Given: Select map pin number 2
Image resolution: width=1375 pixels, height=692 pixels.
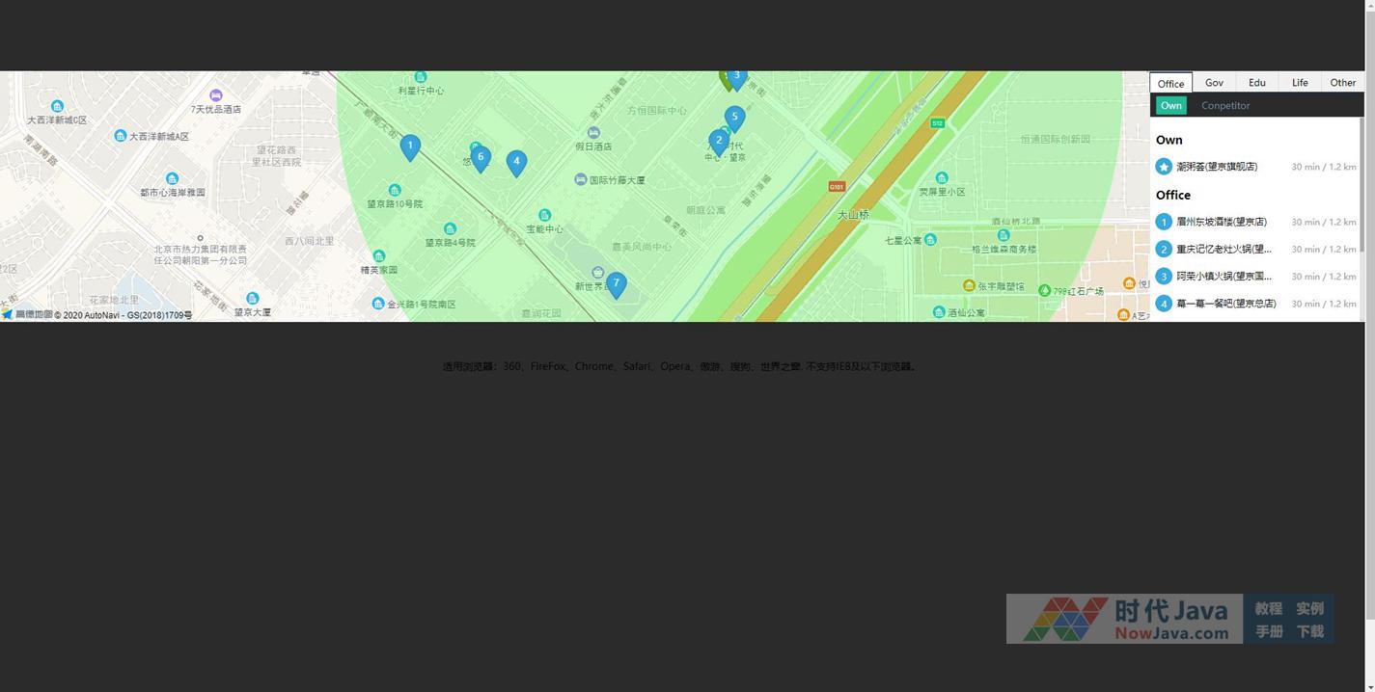Looking at the screenshot, I should (719, 141).
